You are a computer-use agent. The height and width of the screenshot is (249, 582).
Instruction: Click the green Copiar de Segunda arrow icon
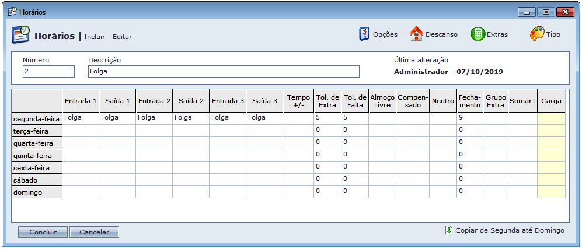point(448,230)
